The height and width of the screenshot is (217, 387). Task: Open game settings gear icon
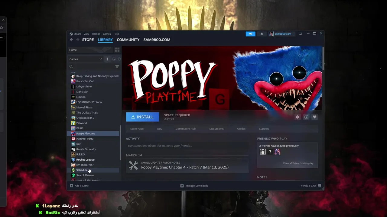tap(298, 117)
